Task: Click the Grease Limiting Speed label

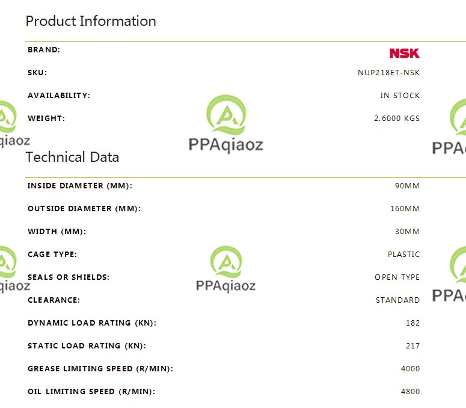Action: pyautogui.click(x=100, y=369)
